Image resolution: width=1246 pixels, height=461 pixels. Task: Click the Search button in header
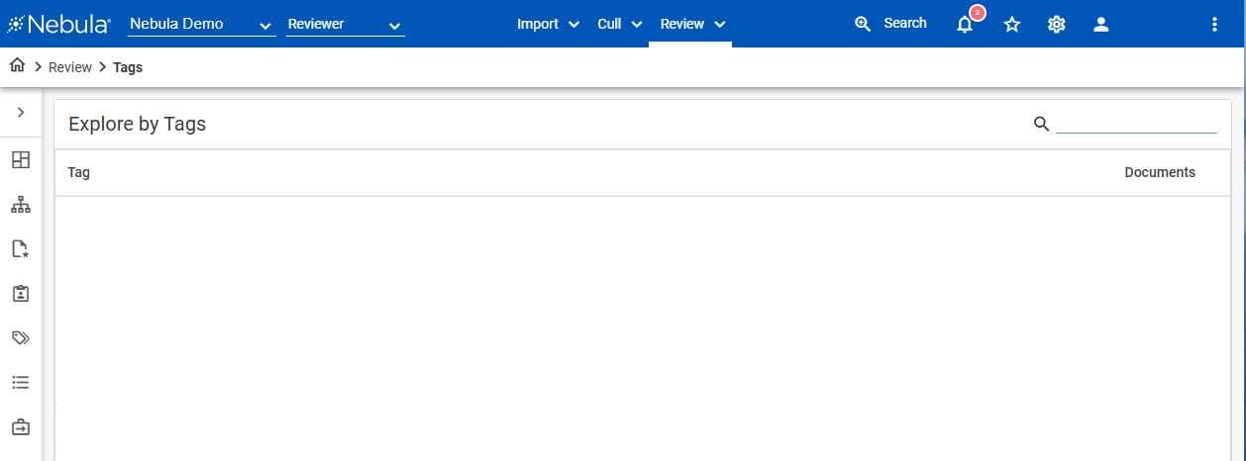890,24
